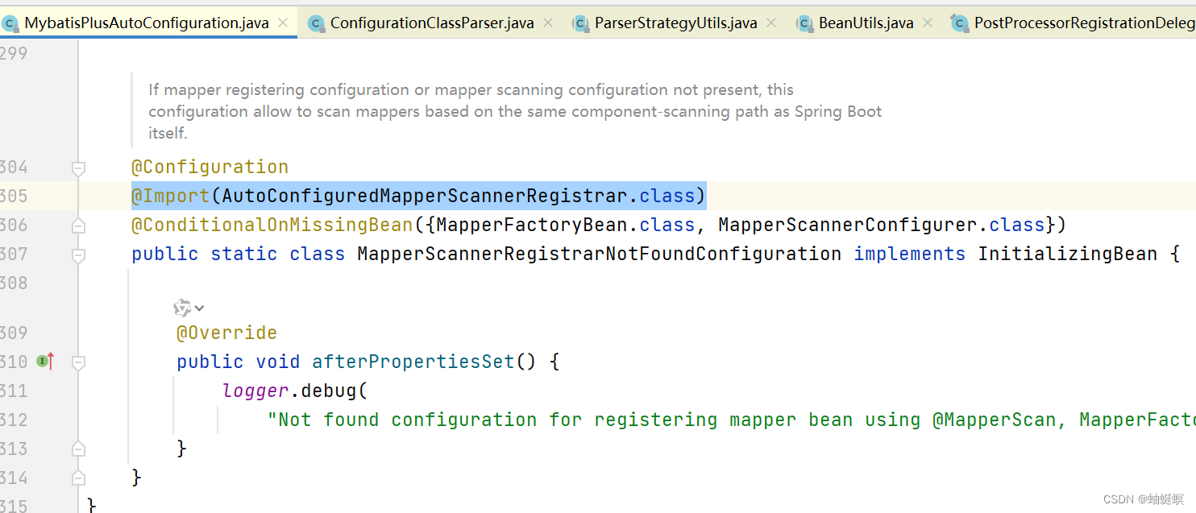This screenshot has height=513, width=1196.
Task: Switch to MybatisPlusAutoConfiguration.java tab
Action: point(147,23)
